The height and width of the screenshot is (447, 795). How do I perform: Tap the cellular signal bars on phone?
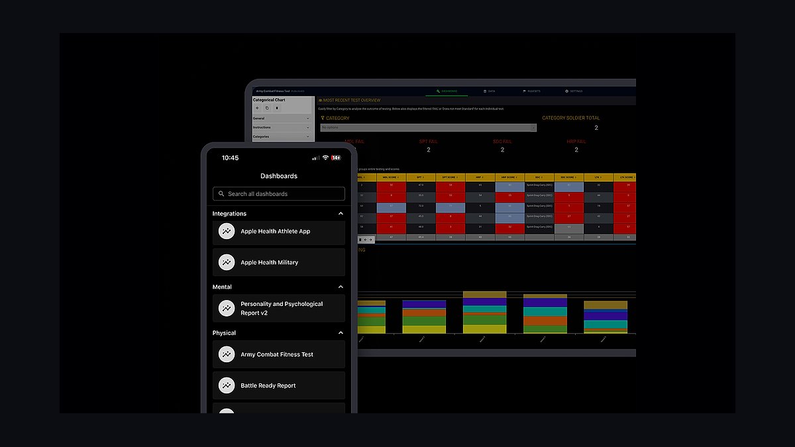(315, 158)
